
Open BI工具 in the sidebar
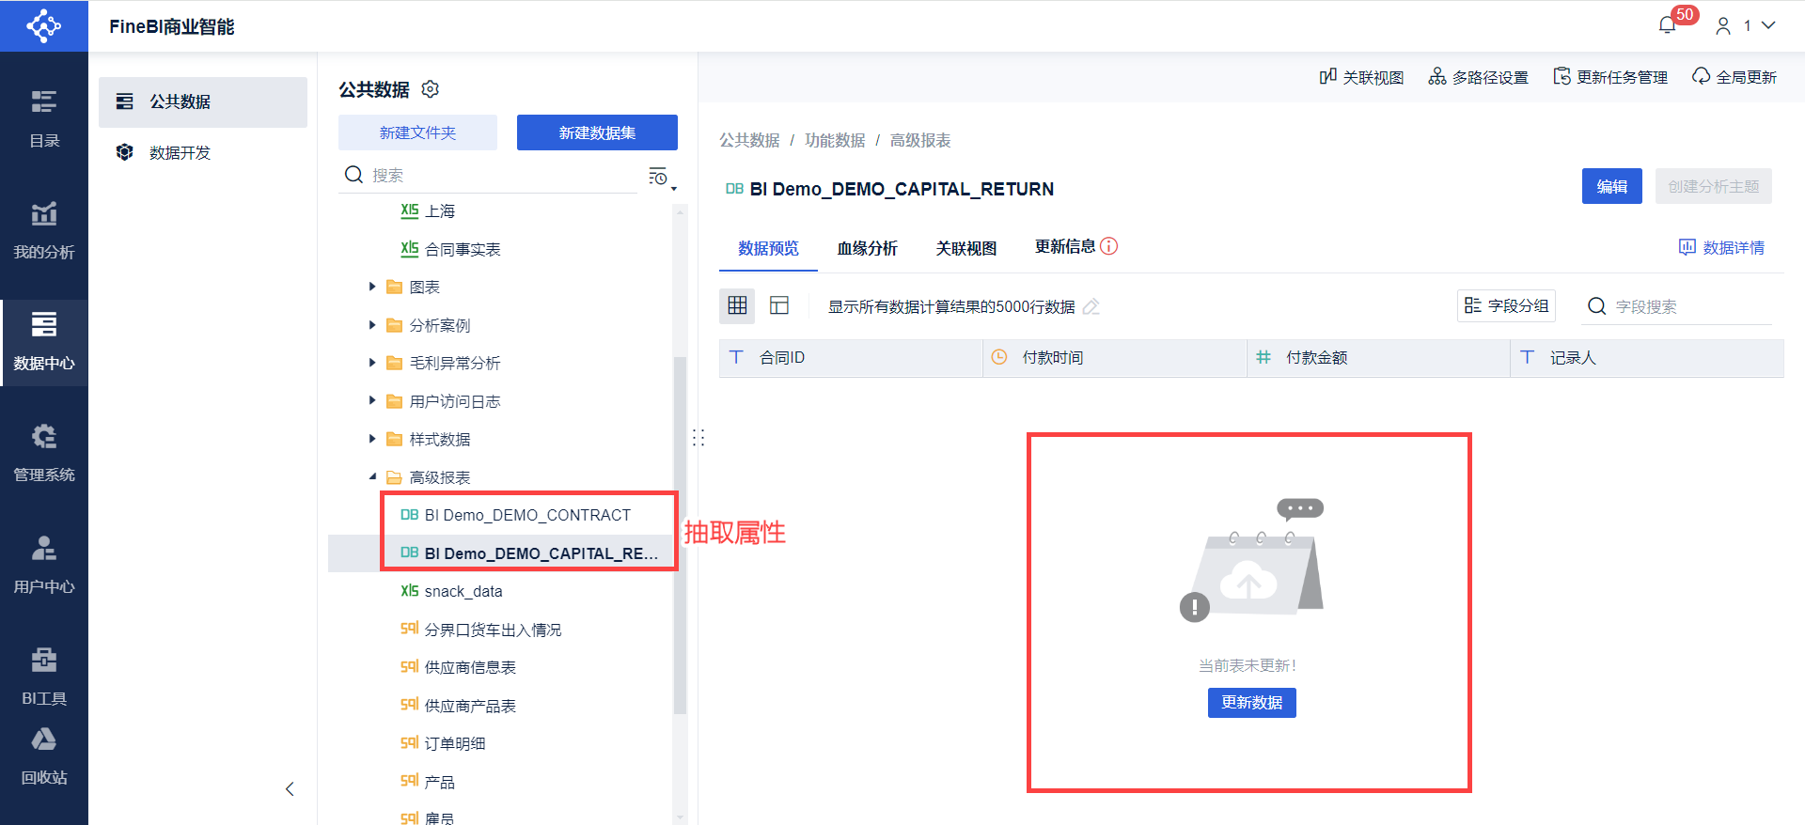[44, 677]
